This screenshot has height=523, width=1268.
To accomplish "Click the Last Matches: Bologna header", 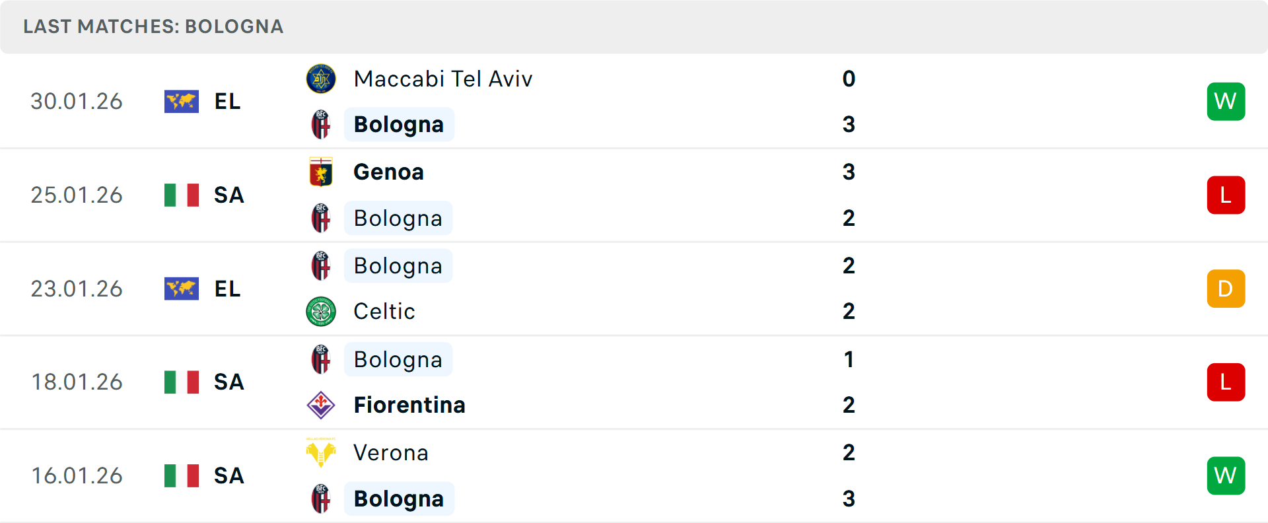I will click(153, 26).
